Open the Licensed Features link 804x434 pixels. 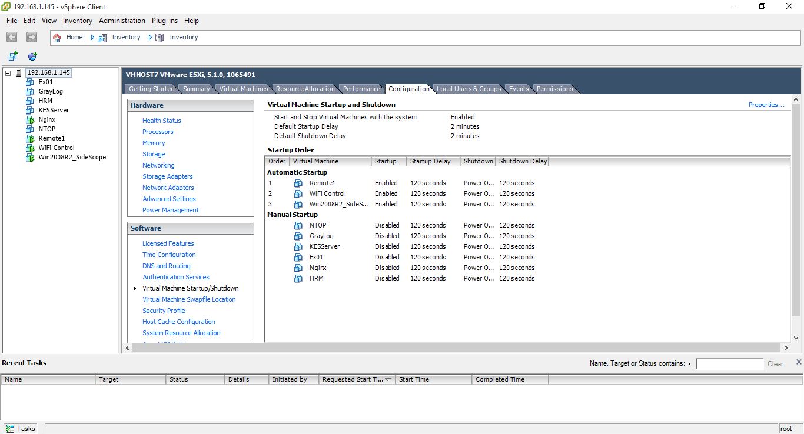point(168,243)
